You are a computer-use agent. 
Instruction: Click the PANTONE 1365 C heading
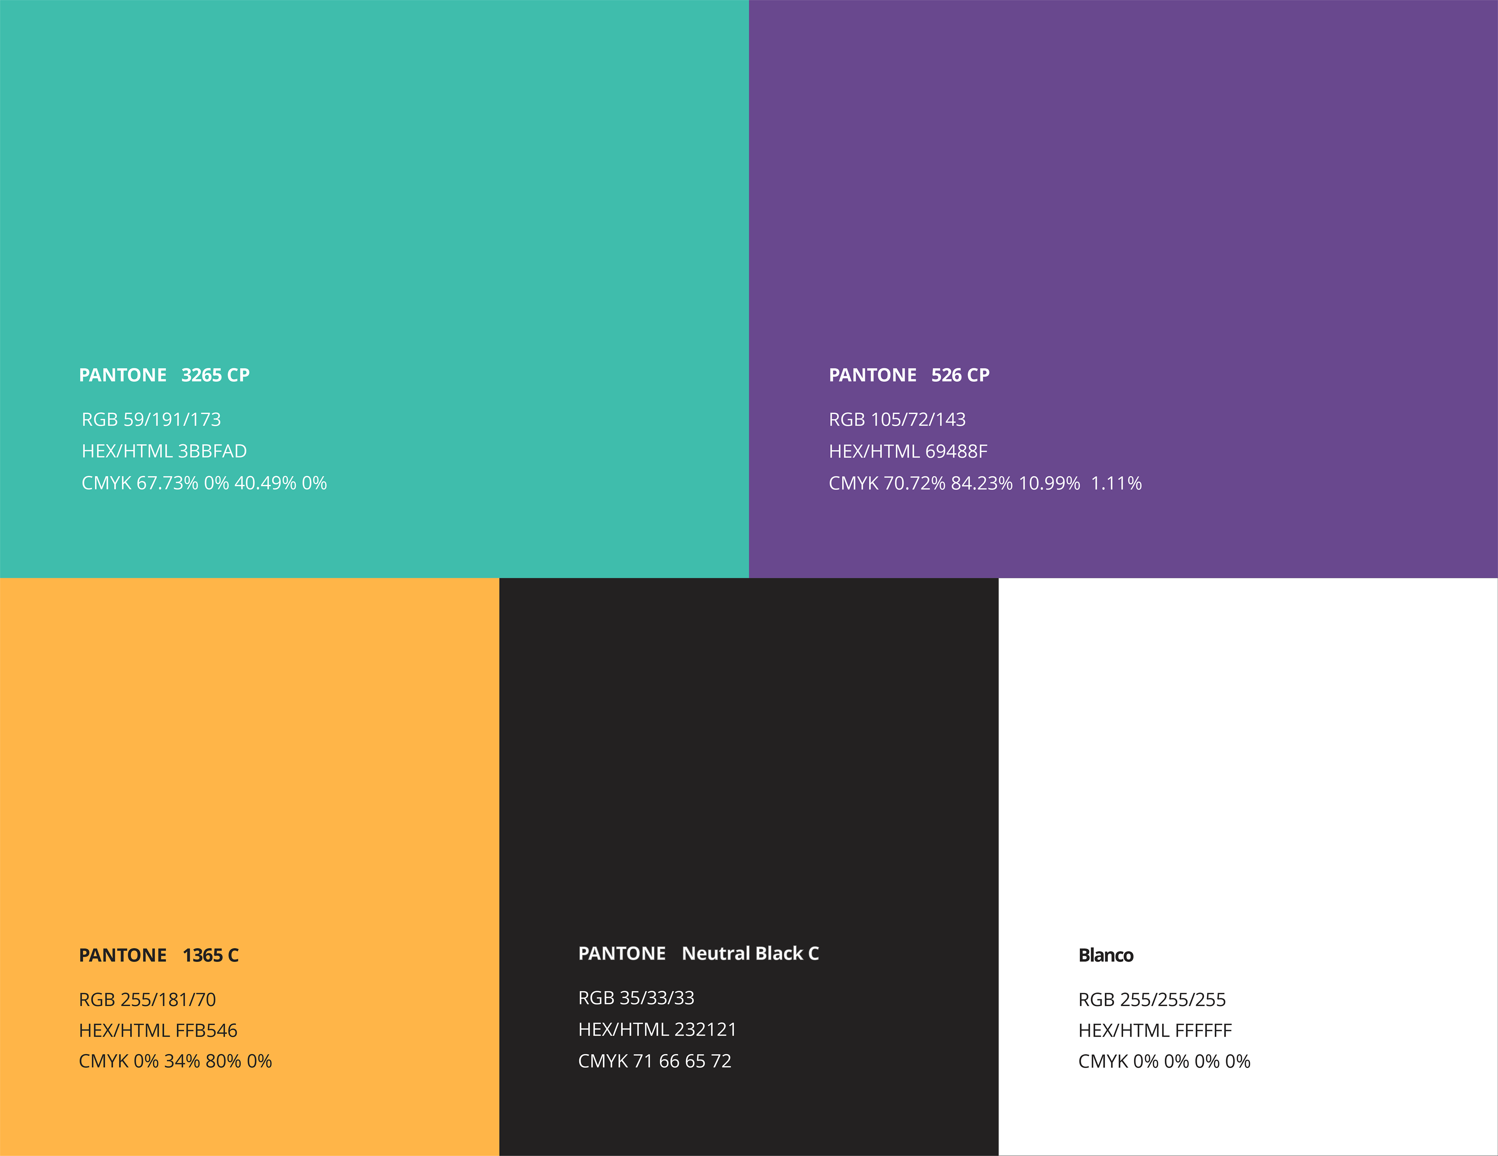(x=158, y=955)
